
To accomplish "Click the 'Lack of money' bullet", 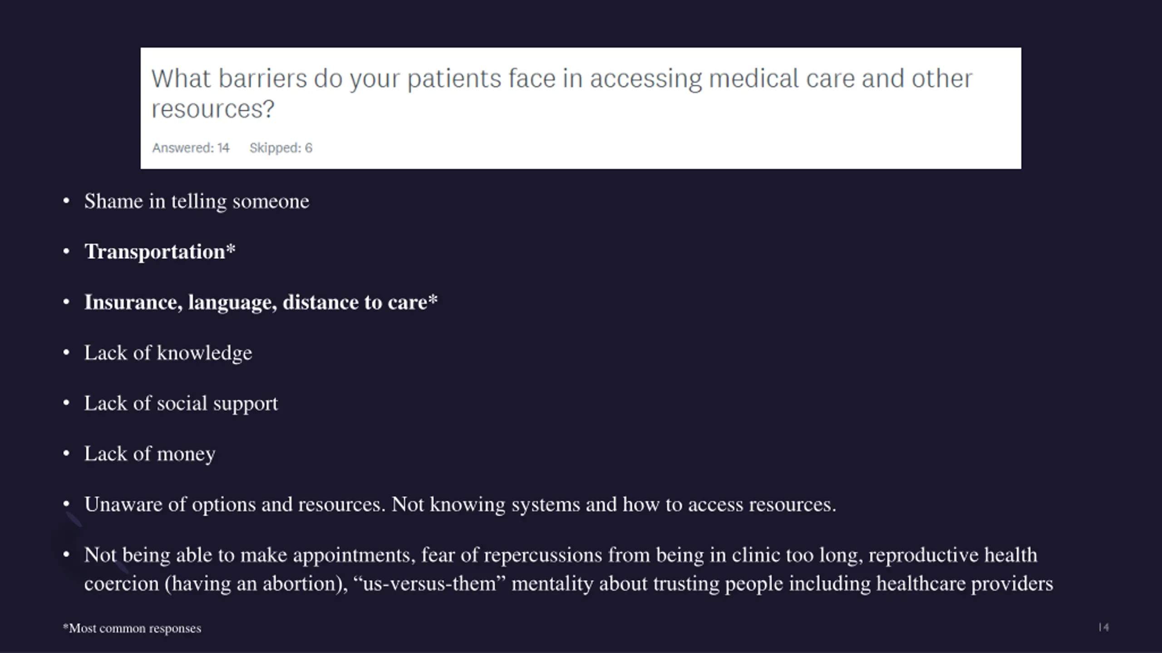I will (150, 453).
